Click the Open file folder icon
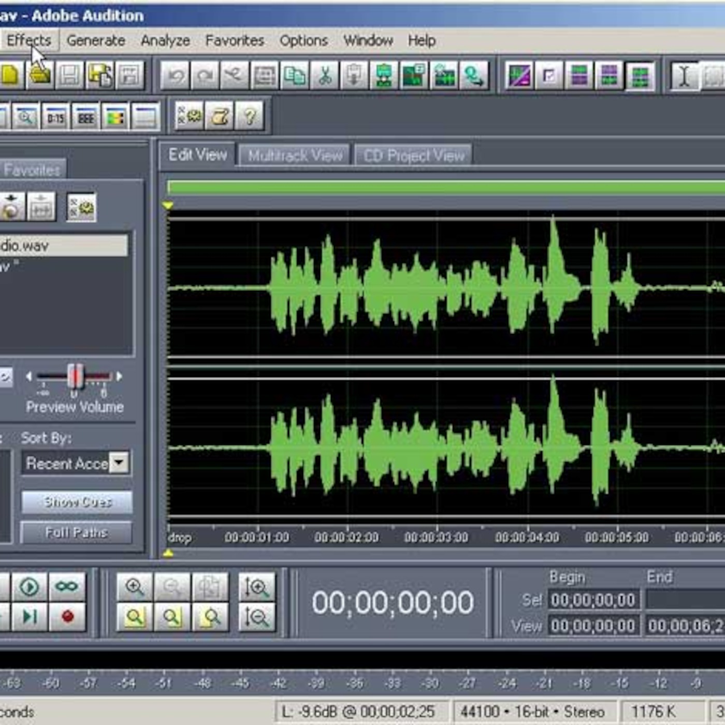 coord(40,76)
